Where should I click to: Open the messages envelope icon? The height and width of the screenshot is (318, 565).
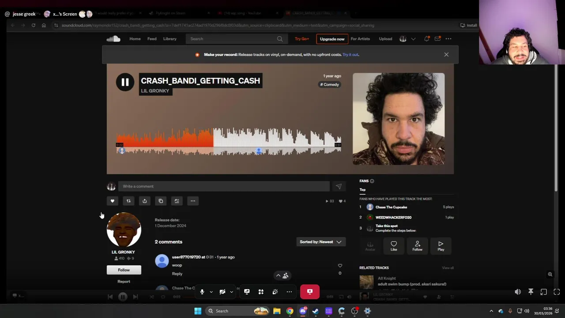(437, 39)
